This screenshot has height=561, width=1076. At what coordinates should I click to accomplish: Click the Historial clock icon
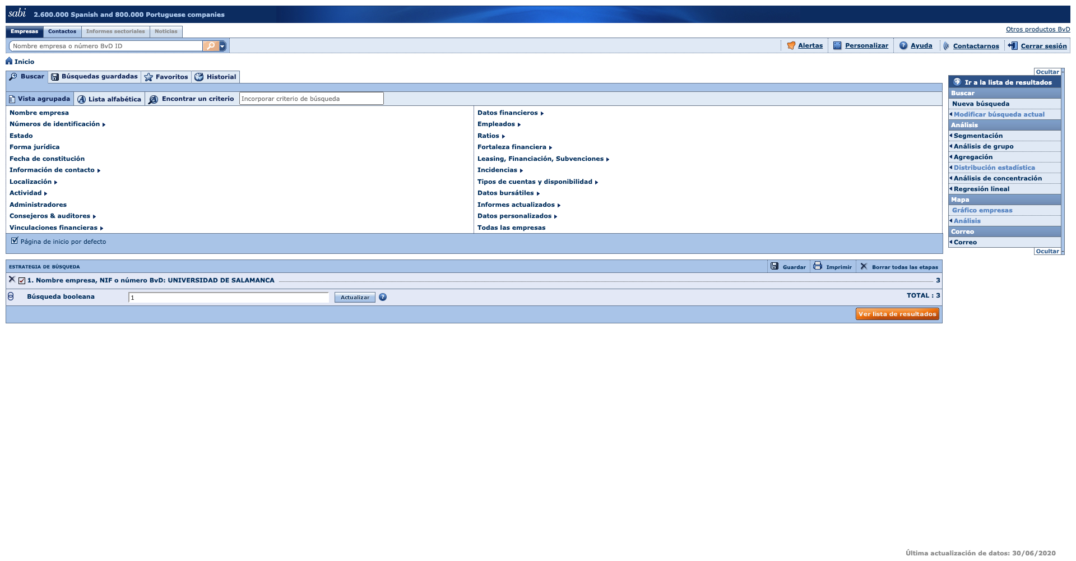199,77
